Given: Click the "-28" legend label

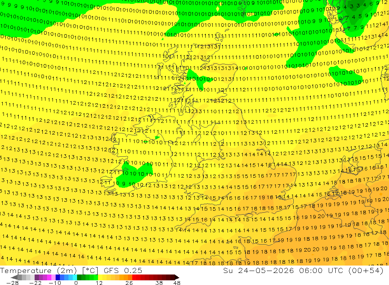Looking at the screenshot, I should [x=12, y=283].
